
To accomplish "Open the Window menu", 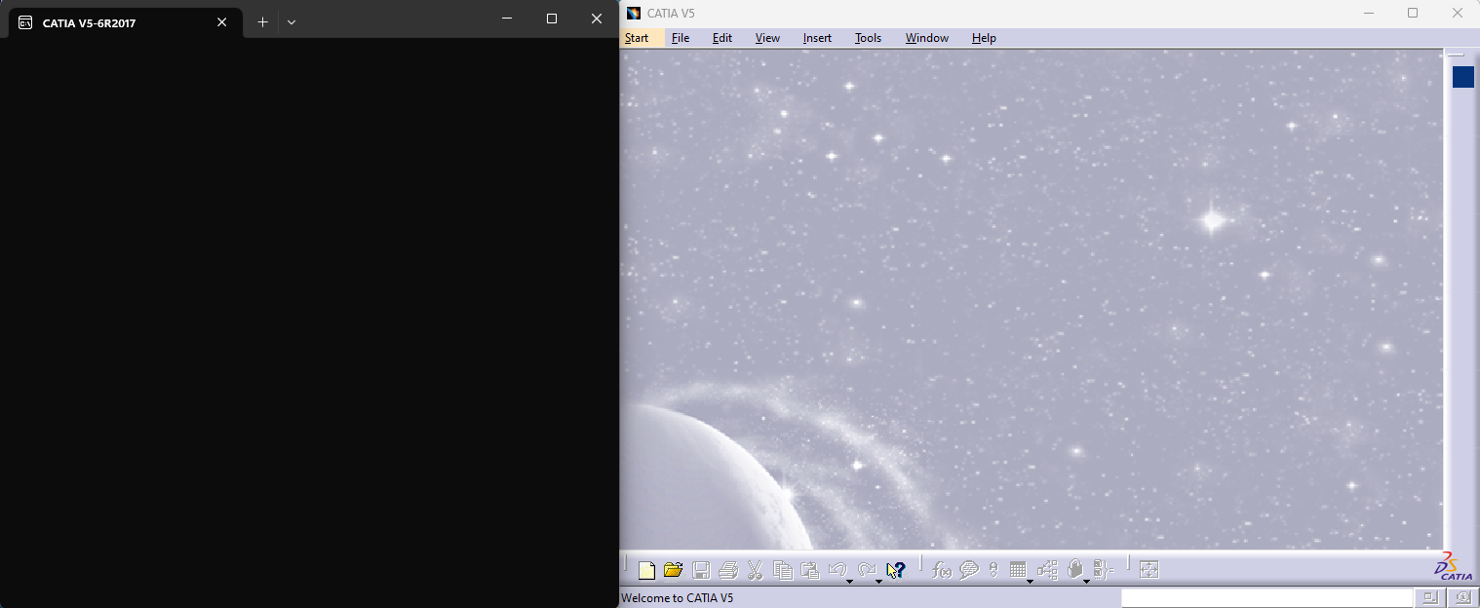I will pyautogui.click(x=927, y=38).
